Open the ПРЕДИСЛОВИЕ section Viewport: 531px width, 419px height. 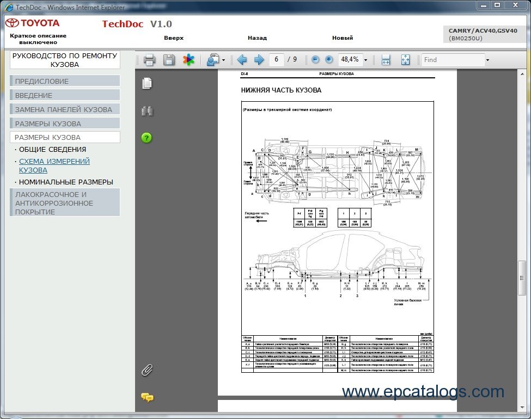(65, 81)
